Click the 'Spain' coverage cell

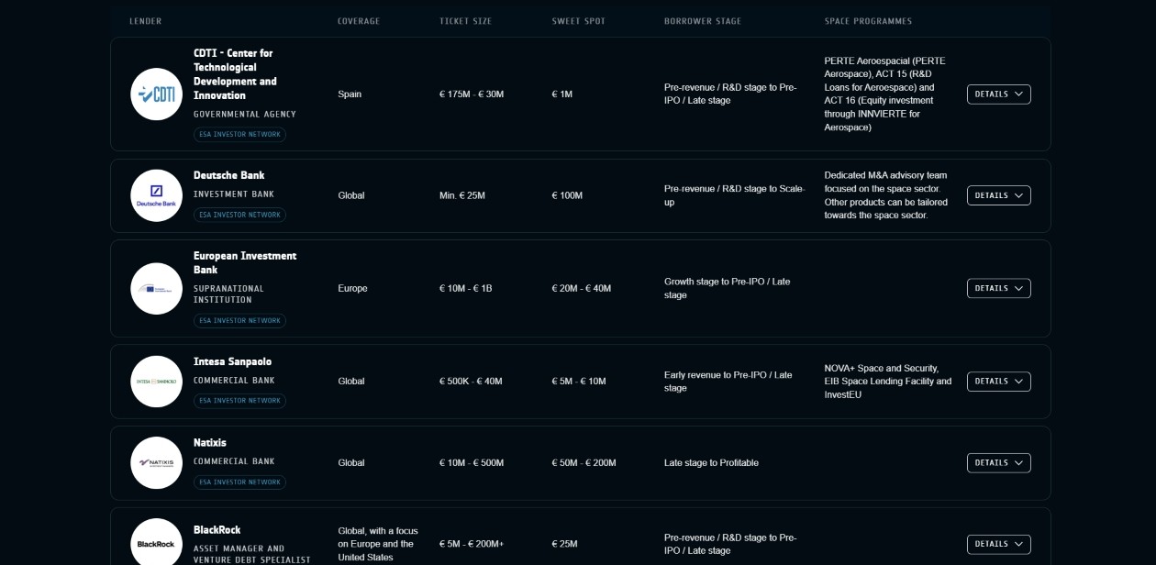coord(350,94)
